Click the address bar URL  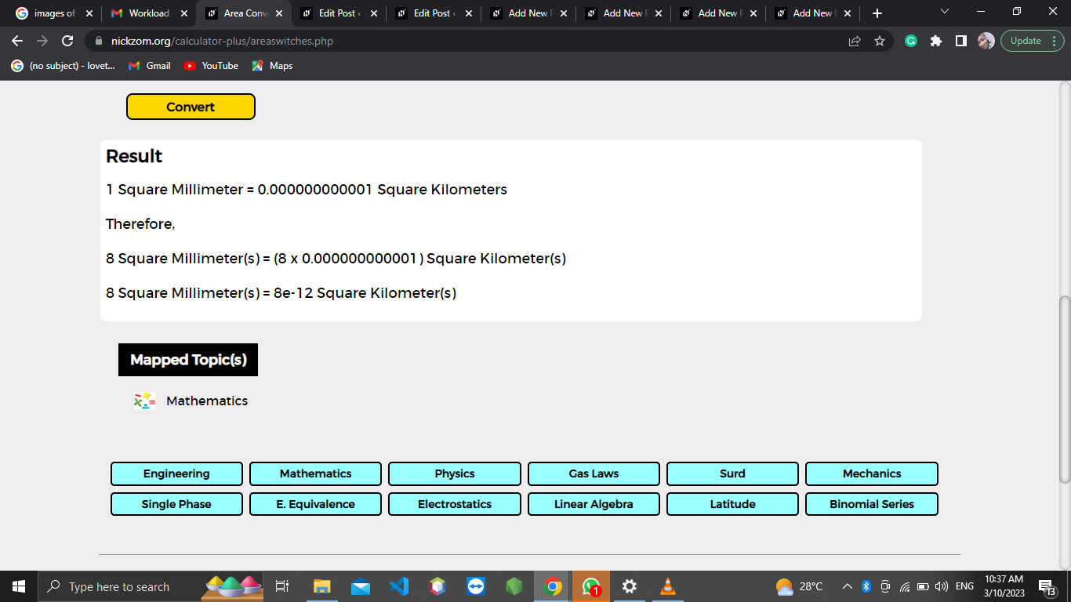222,41
